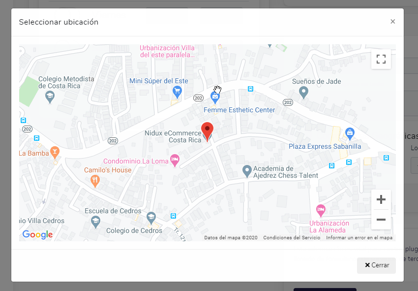The width and height of the screenshot is (418, 291).
Task: Click the red location marker pin
Action: point(207,132)
